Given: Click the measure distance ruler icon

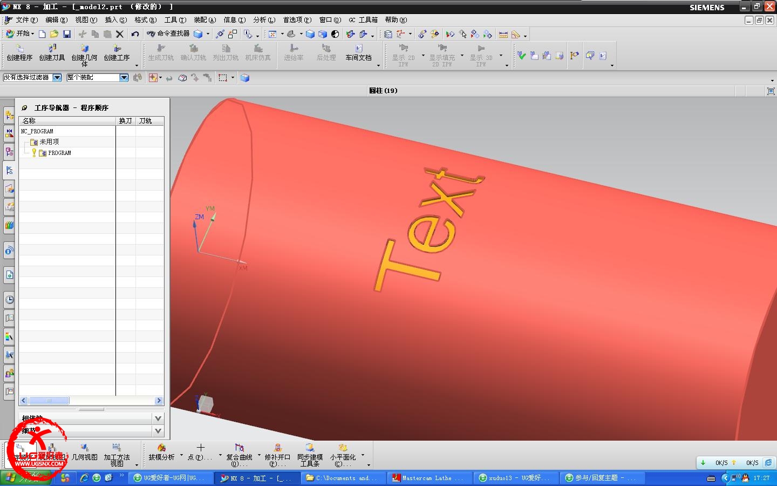Looking at the screenshot, I should pyautogui.click(x=503, y=34).
